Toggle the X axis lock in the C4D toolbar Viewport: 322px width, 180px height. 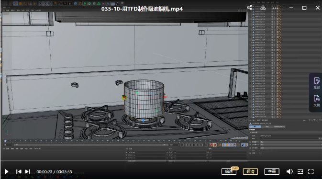[x=41, y=3]
